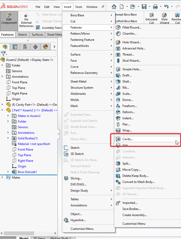Screen dimensions: 181x239
Task: Show more manager tabs with chevron
Action: (x=54, y=47)
